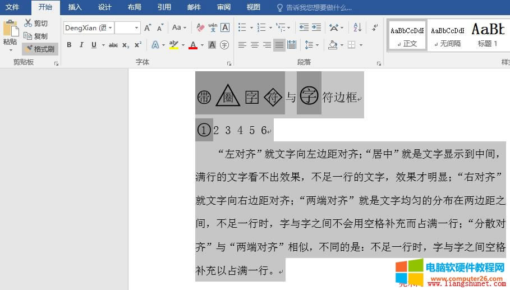Screen dimensions: 510x290
Task: Select the 标题 1 heading style
Action: point(487,35)
